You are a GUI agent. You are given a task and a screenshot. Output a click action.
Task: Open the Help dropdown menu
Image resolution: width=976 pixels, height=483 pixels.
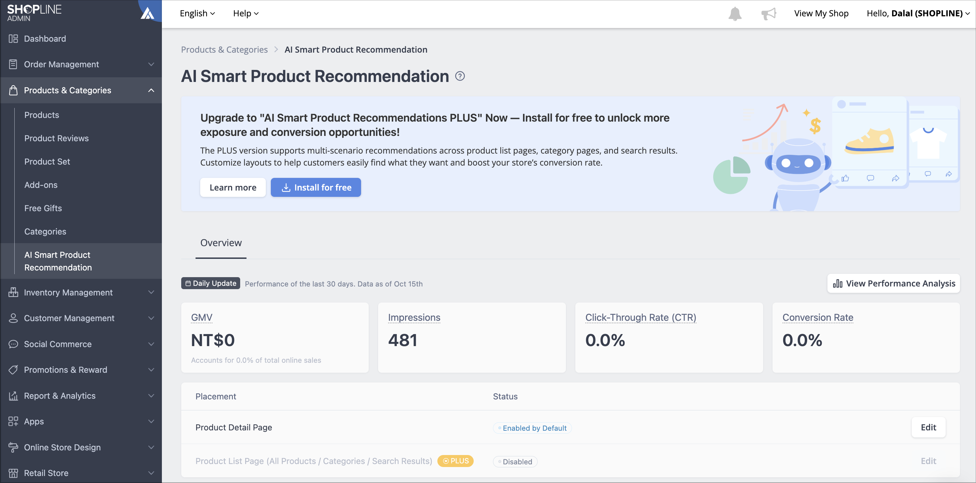pos(246,14)
